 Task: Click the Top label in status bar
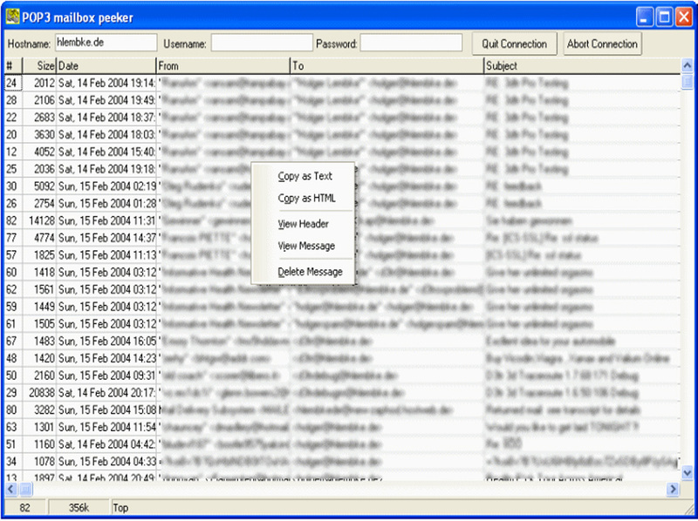(120, 508)
